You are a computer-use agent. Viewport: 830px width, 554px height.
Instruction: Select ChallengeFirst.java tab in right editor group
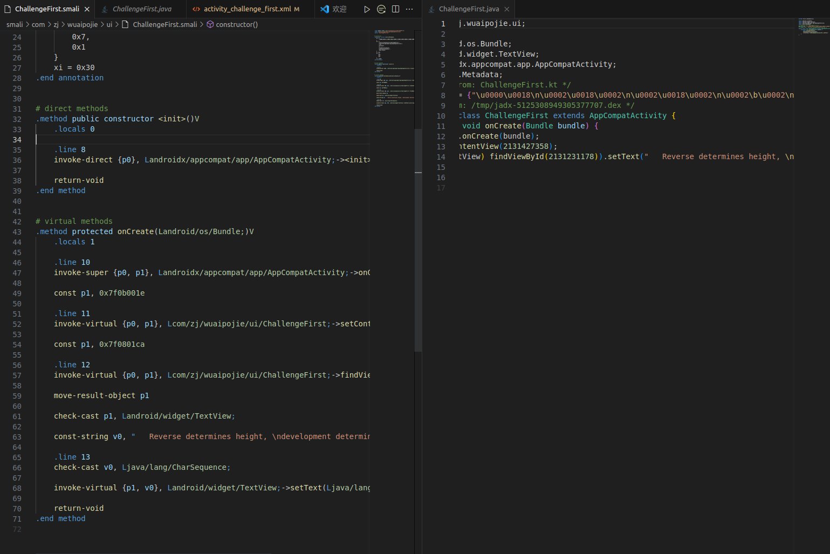point(469,9)
